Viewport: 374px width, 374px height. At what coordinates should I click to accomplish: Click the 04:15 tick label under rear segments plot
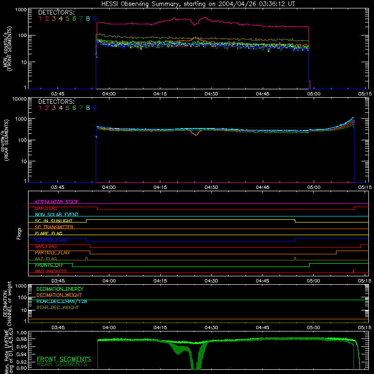click(x=160, y=187)
